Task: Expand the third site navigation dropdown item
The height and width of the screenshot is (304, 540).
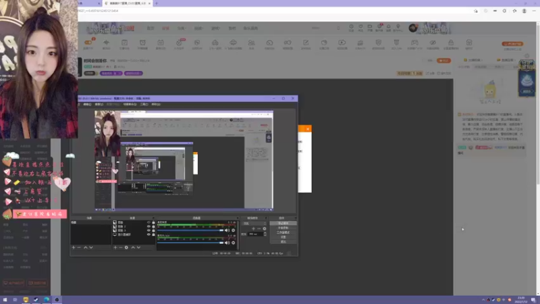Action: point(182,28)
